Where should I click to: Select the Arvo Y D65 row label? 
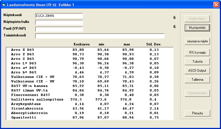[23, 54]
